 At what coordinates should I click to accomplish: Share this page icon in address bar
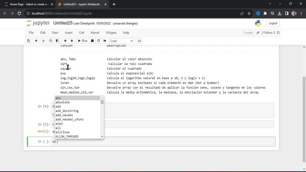[x=242, y=13]
